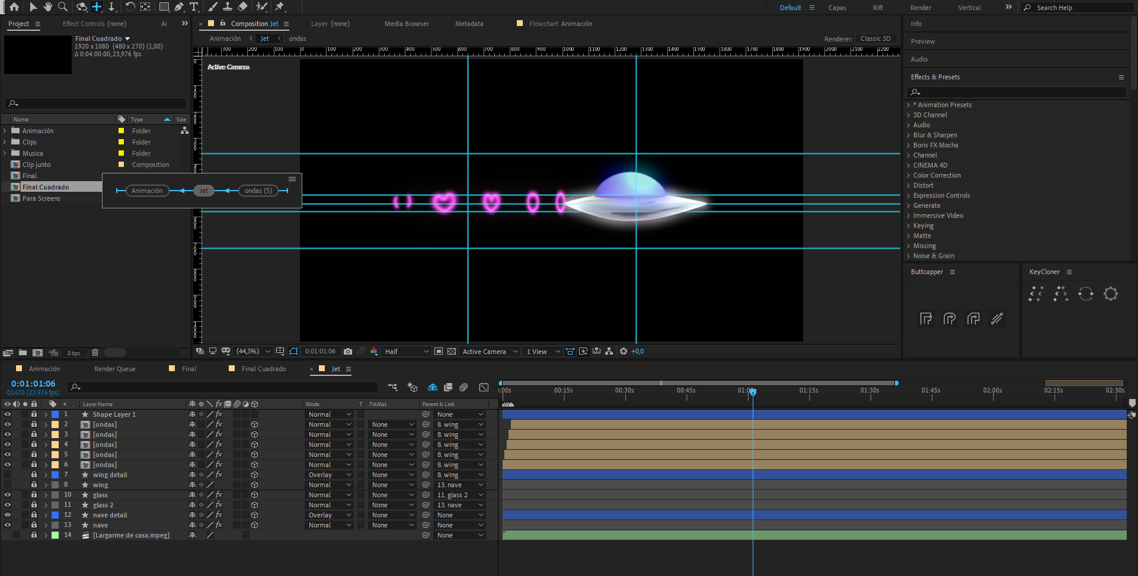Show the wing detail layer visibility
The height and width of the screenshot is (576, 1138).
coord(7,475)
